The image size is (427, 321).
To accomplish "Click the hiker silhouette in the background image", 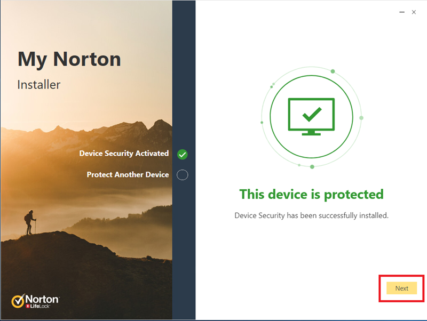I will pos(30,222).
